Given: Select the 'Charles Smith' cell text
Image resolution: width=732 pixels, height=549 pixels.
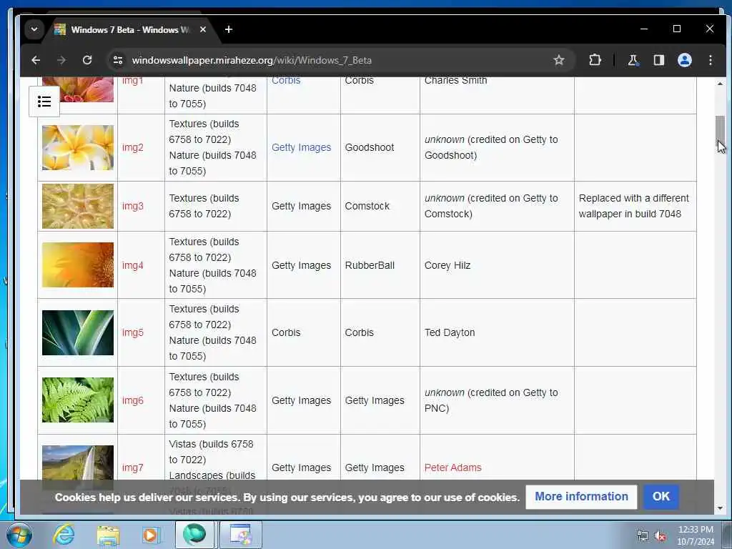Looking at the screenshot, I should 455,80.
